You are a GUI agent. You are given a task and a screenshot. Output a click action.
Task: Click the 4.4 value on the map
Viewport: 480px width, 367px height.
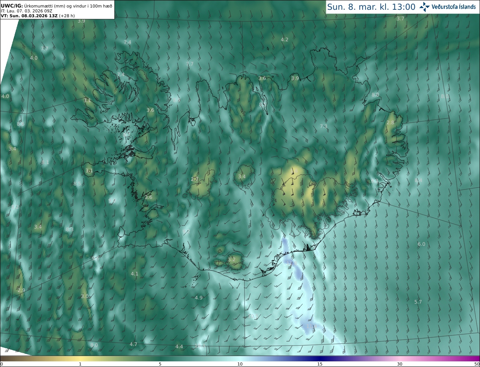coord(179,347)
